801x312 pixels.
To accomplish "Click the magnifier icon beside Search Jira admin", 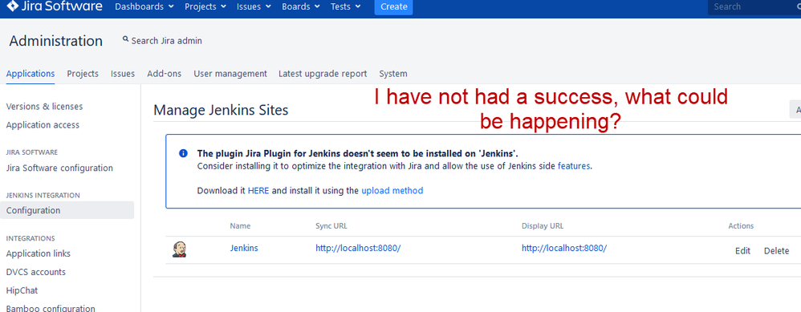I will click(126, 39).
